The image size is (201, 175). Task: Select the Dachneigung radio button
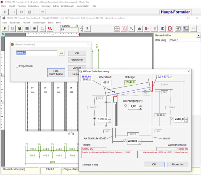pos(125,106)
